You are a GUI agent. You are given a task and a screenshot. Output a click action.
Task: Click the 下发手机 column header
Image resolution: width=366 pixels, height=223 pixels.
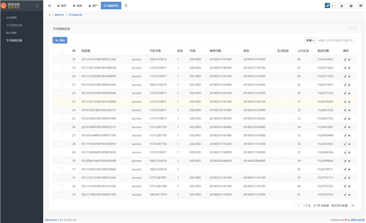[x=155, y=51]
